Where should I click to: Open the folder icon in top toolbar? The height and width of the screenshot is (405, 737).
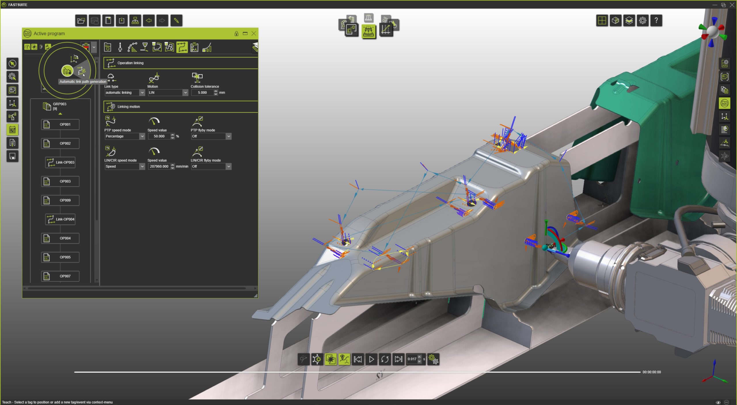[81, 21]
